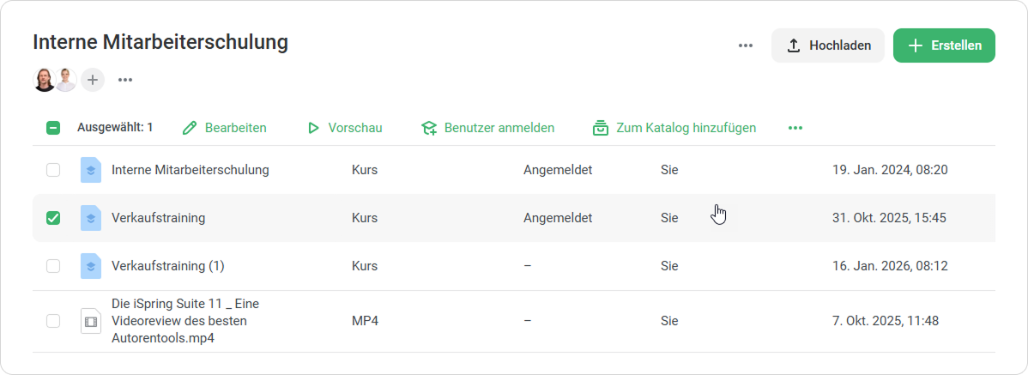Click the Hochladen upload button
Viewport: 1028px width, 375px height.
tap(828, 45)
